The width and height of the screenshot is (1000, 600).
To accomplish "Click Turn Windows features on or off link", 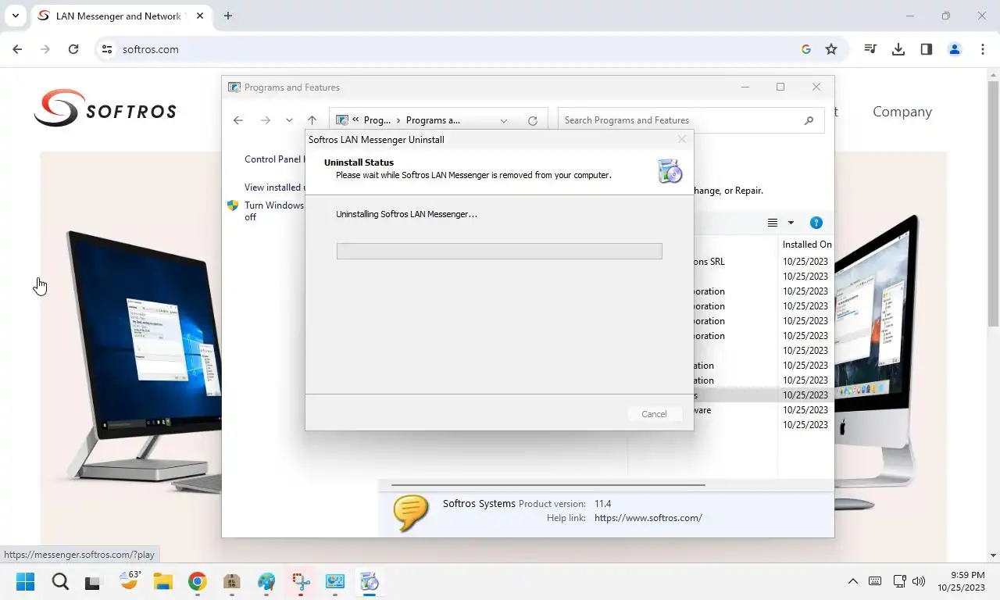I will (273, 211).
